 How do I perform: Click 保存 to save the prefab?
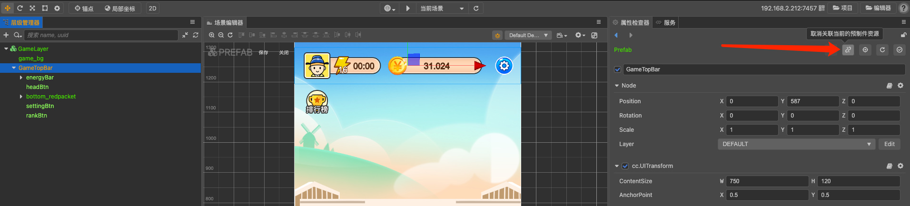coord(263,52)
